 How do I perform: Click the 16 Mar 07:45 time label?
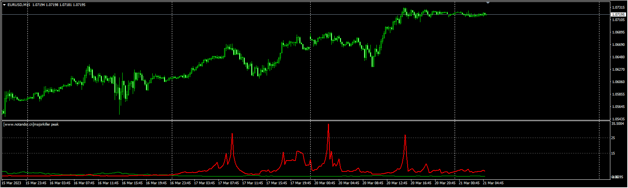84,183
